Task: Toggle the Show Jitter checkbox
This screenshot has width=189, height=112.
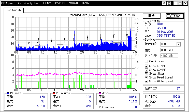Action: tap(146, 74)
